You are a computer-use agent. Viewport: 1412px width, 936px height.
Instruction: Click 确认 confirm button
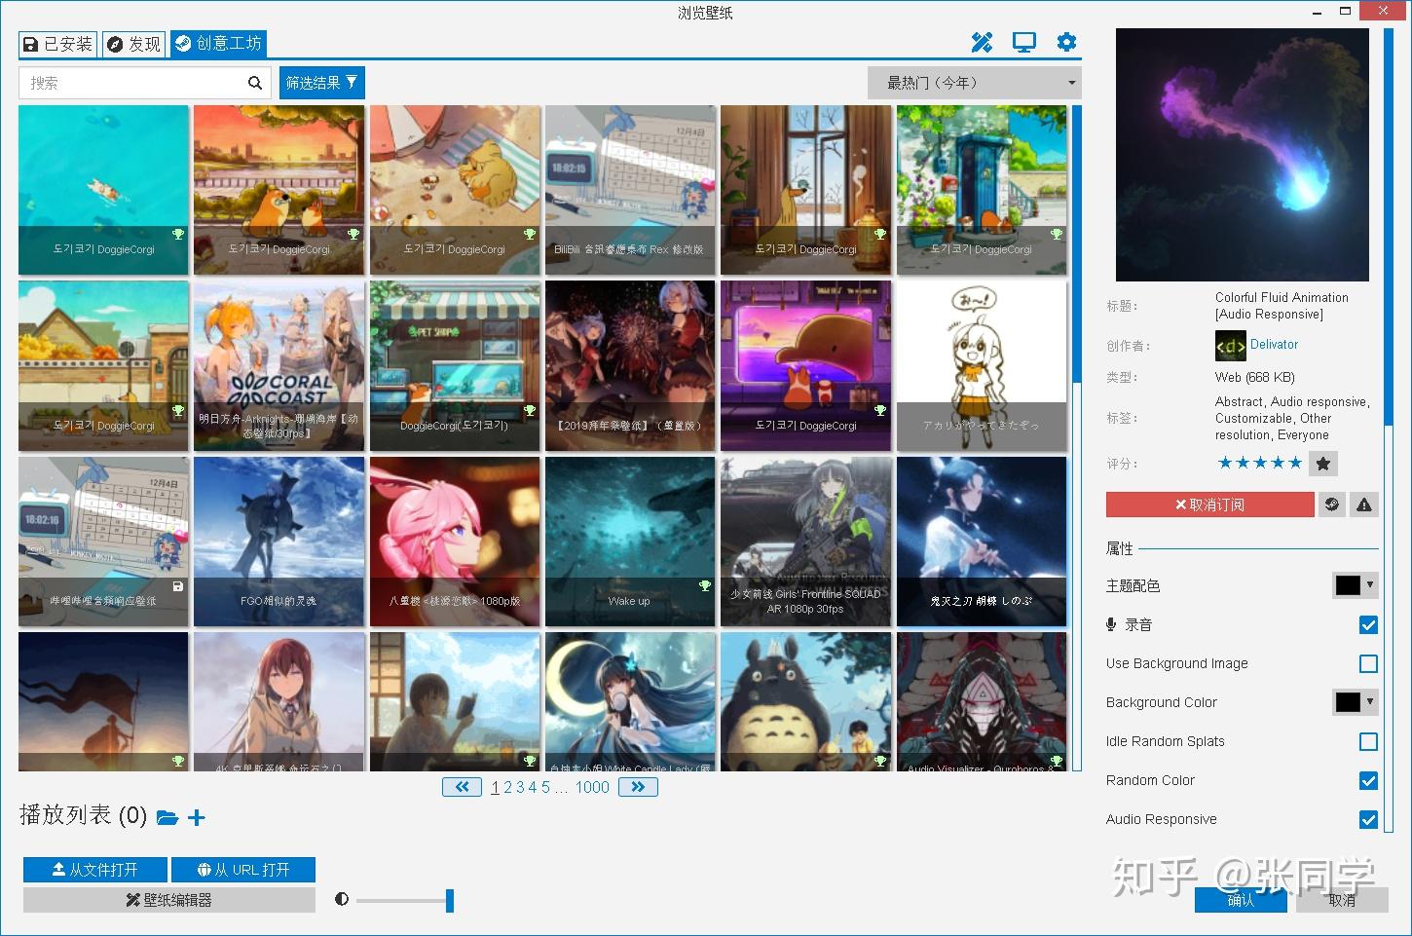pyautogui.click(x=1241, y=900)
